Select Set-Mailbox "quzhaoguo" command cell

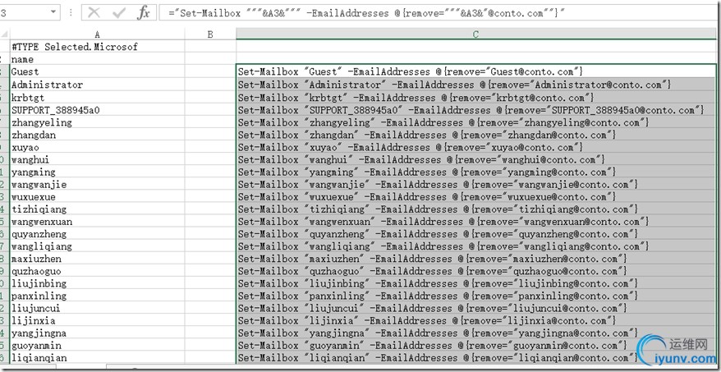476,271
